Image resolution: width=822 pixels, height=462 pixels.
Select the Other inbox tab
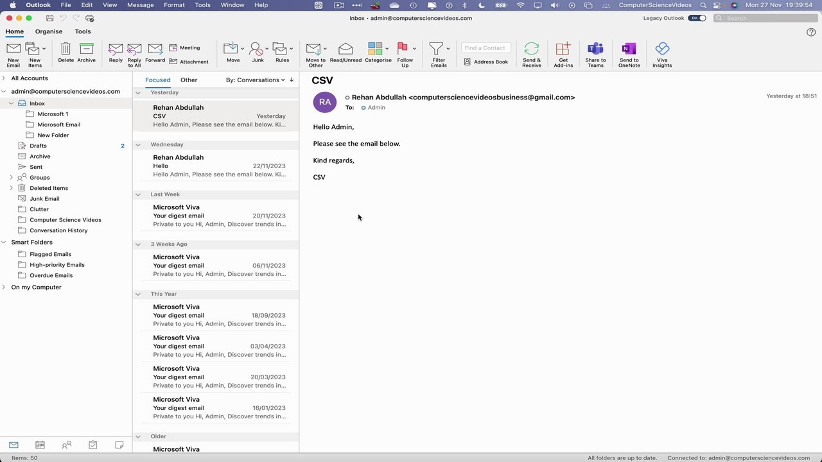tap(189, 80)
